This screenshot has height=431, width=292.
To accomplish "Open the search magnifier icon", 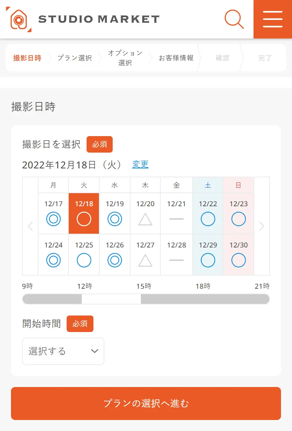I will point(234,19).
